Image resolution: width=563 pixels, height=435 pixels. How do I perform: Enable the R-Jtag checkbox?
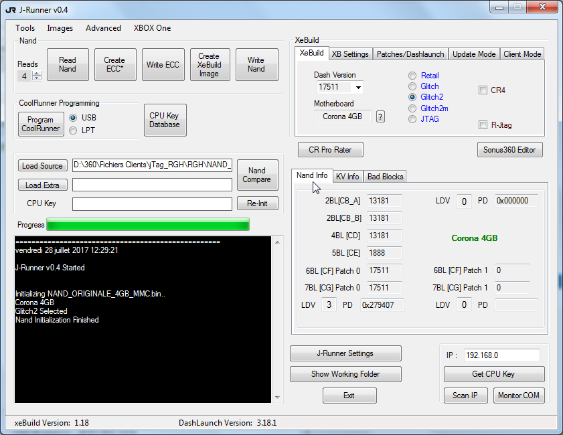point(483,125)
